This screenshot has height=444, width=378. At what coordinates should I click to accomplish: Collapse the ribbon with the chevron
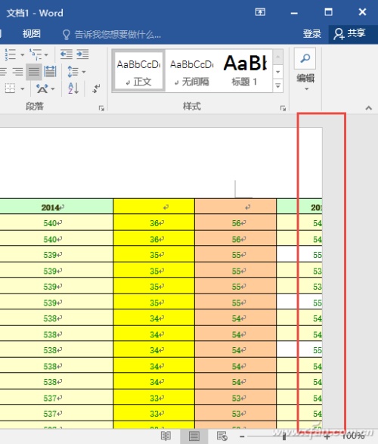pyautogui.click(x=368, y=108)
